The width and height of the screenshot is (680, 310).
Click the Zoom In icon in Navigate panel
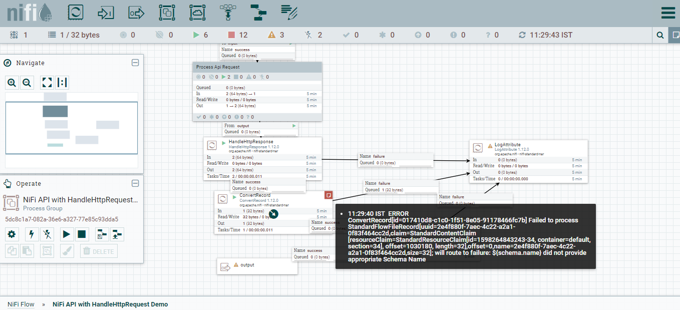click(12, 82)
